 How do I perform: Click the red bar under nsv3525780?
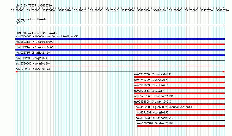[180, 99]
